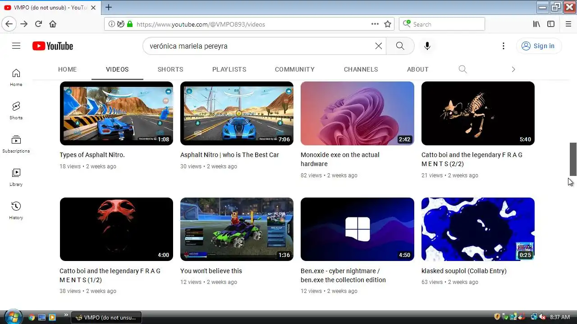This screenshot has height=324, width=577.
Task: Open the Firefox application menu
Action: click(568, 24)
